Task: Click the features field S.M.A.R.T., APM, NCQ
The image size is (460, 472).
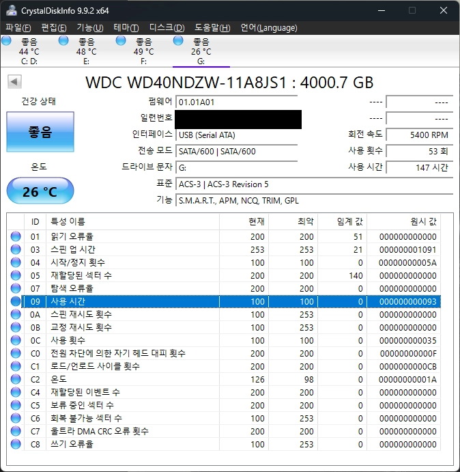Action: [x=315, y=200]
